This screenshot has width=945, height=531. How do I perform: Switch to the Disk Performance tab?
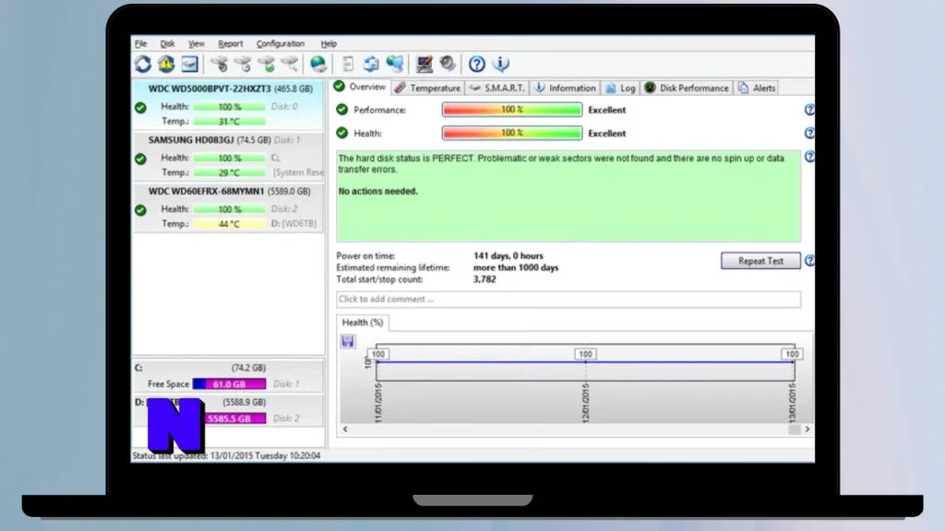coord(687,88)
